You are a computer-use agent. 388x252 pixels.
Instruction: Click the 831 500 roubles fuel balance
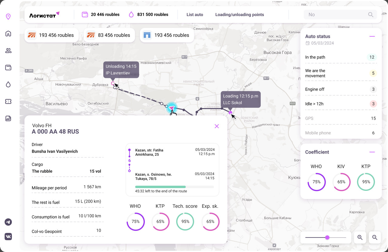153,15
